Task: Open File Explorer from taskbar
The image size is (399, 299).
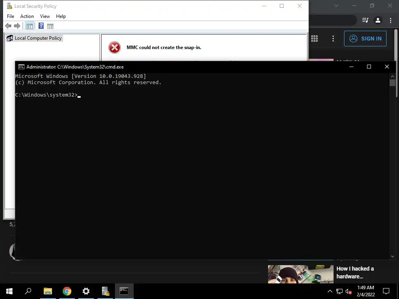Action: click(48, 291)
